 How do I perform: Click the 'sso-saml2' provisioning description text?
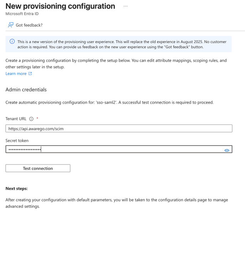[109, 103]
